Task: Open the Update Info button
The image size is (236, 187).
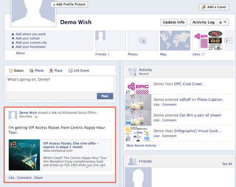Action: (174, 22)
